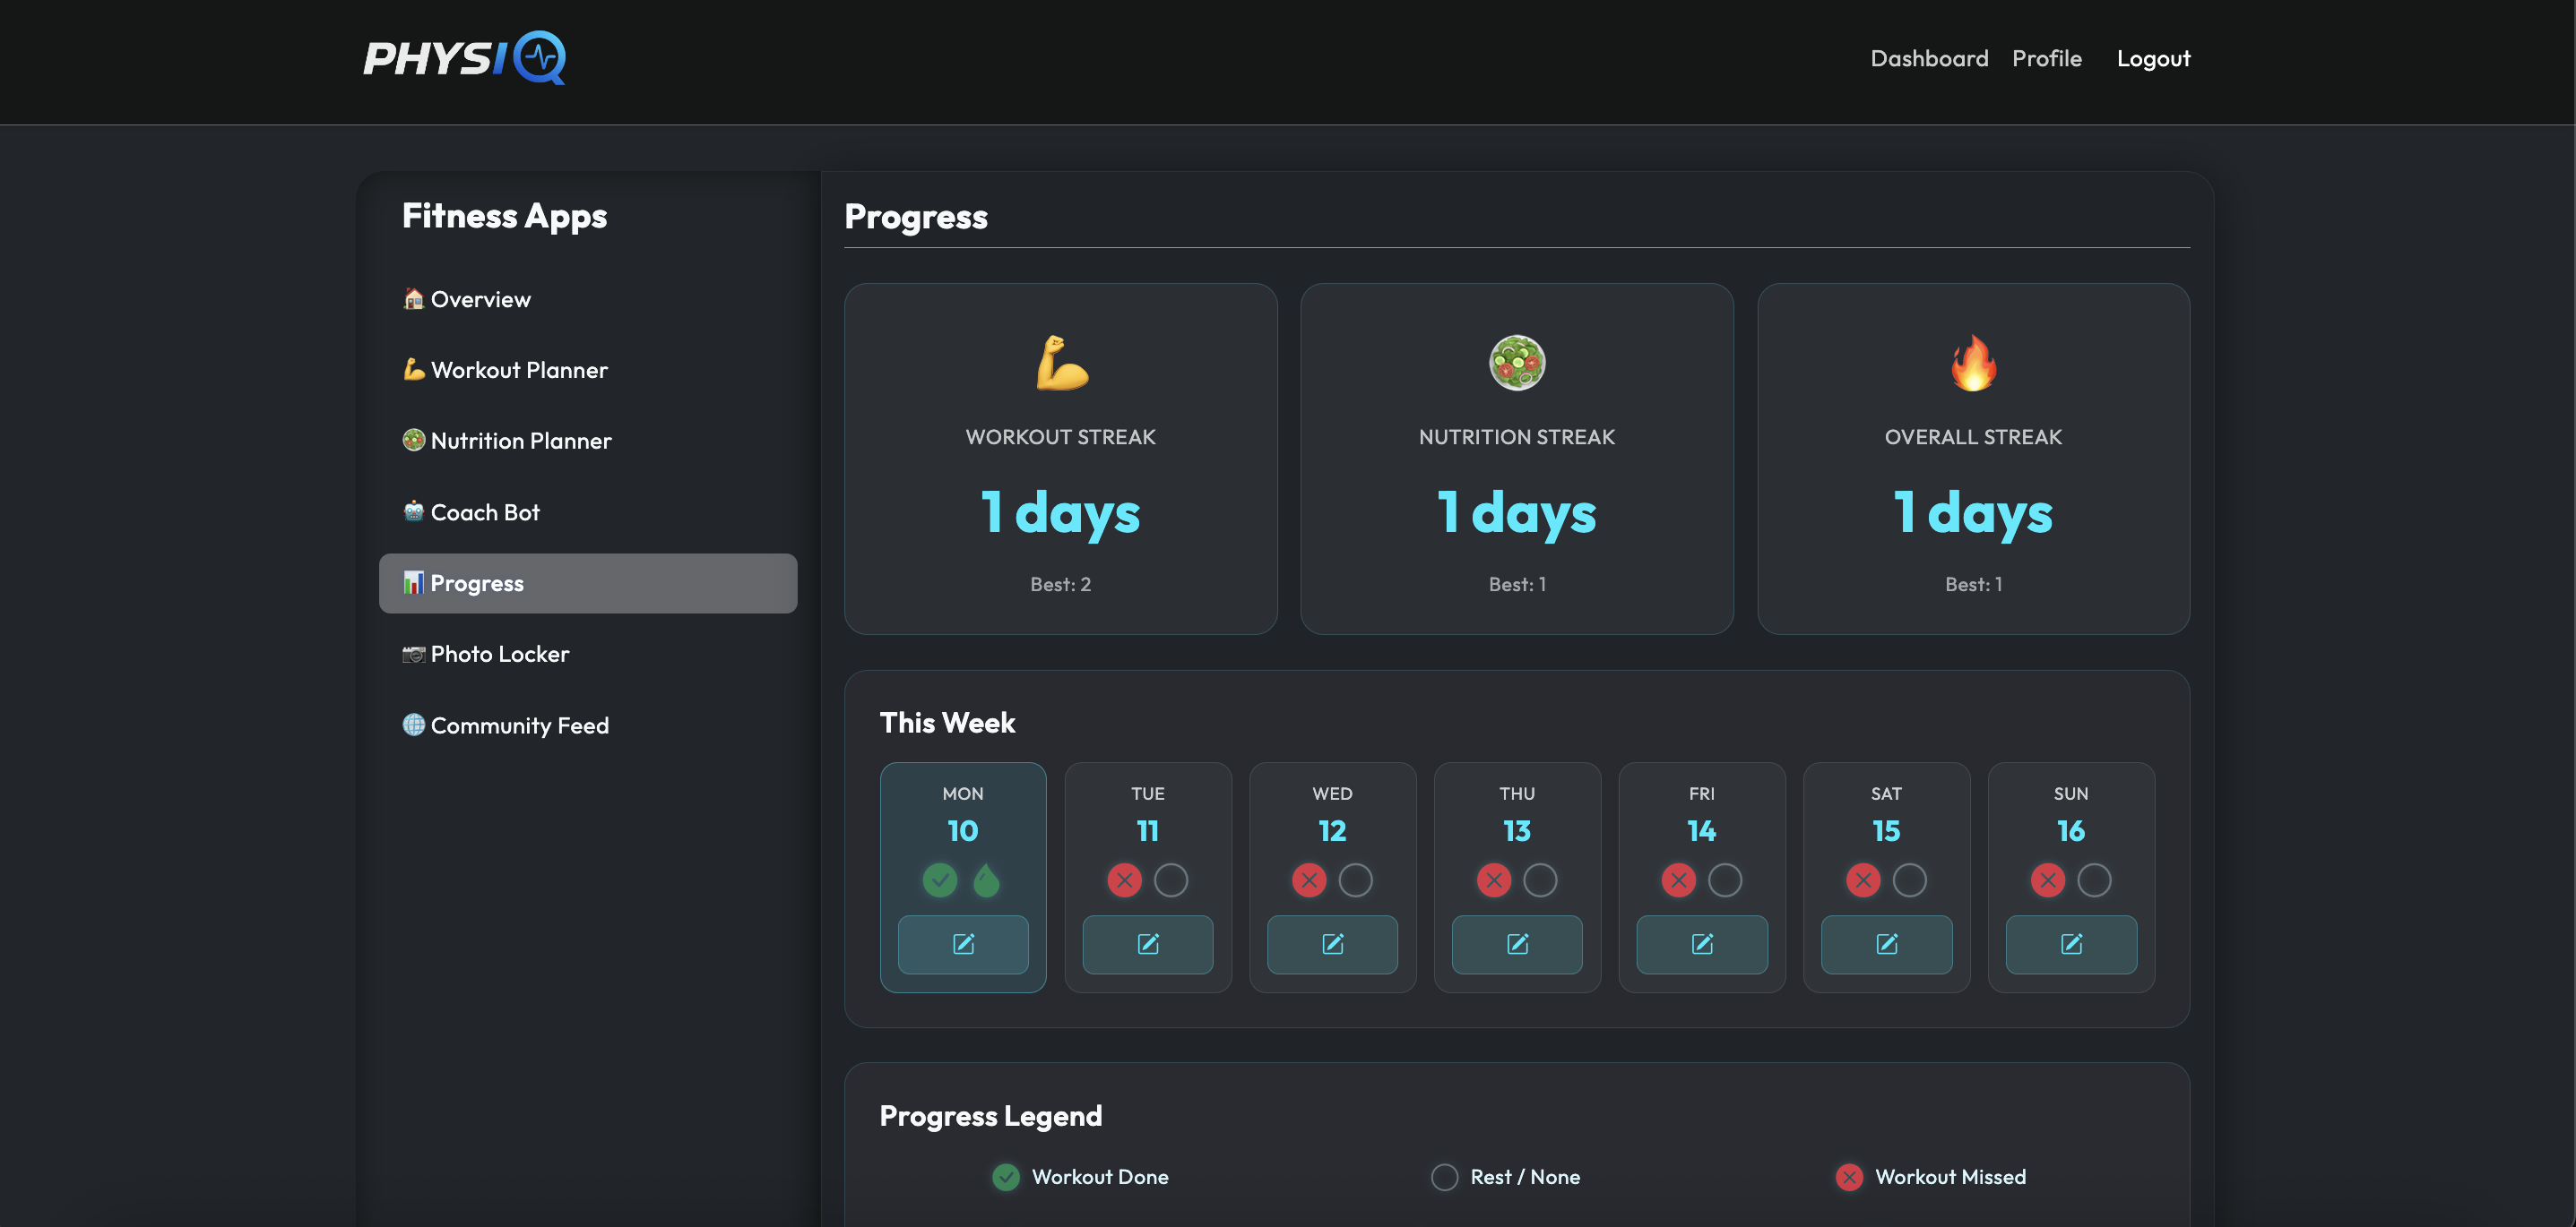Viewport: 2576px width, 1227px height.
Task: Click the PHYSIQ logo in the header
Action: (x=464, y=59)
